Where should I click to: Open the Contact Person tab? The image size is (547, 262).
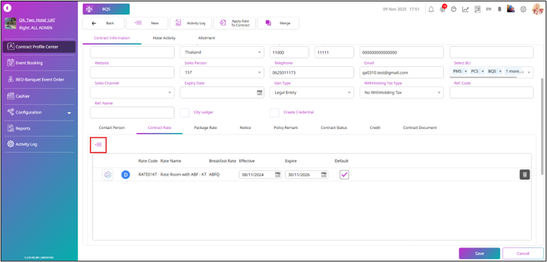click(112, 128)
